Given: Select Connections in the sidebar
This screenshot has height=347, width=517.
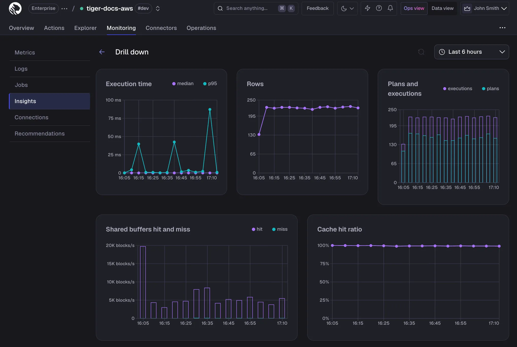Looking at the screenshot, I should (x=50, y=117).
